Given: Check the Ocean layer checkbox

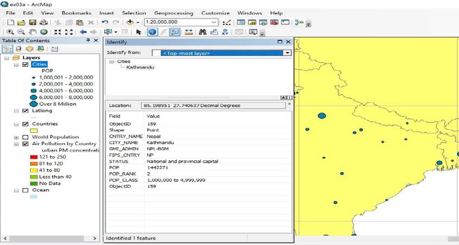Looking at the screenshot, I should click(x=26, y=190).
